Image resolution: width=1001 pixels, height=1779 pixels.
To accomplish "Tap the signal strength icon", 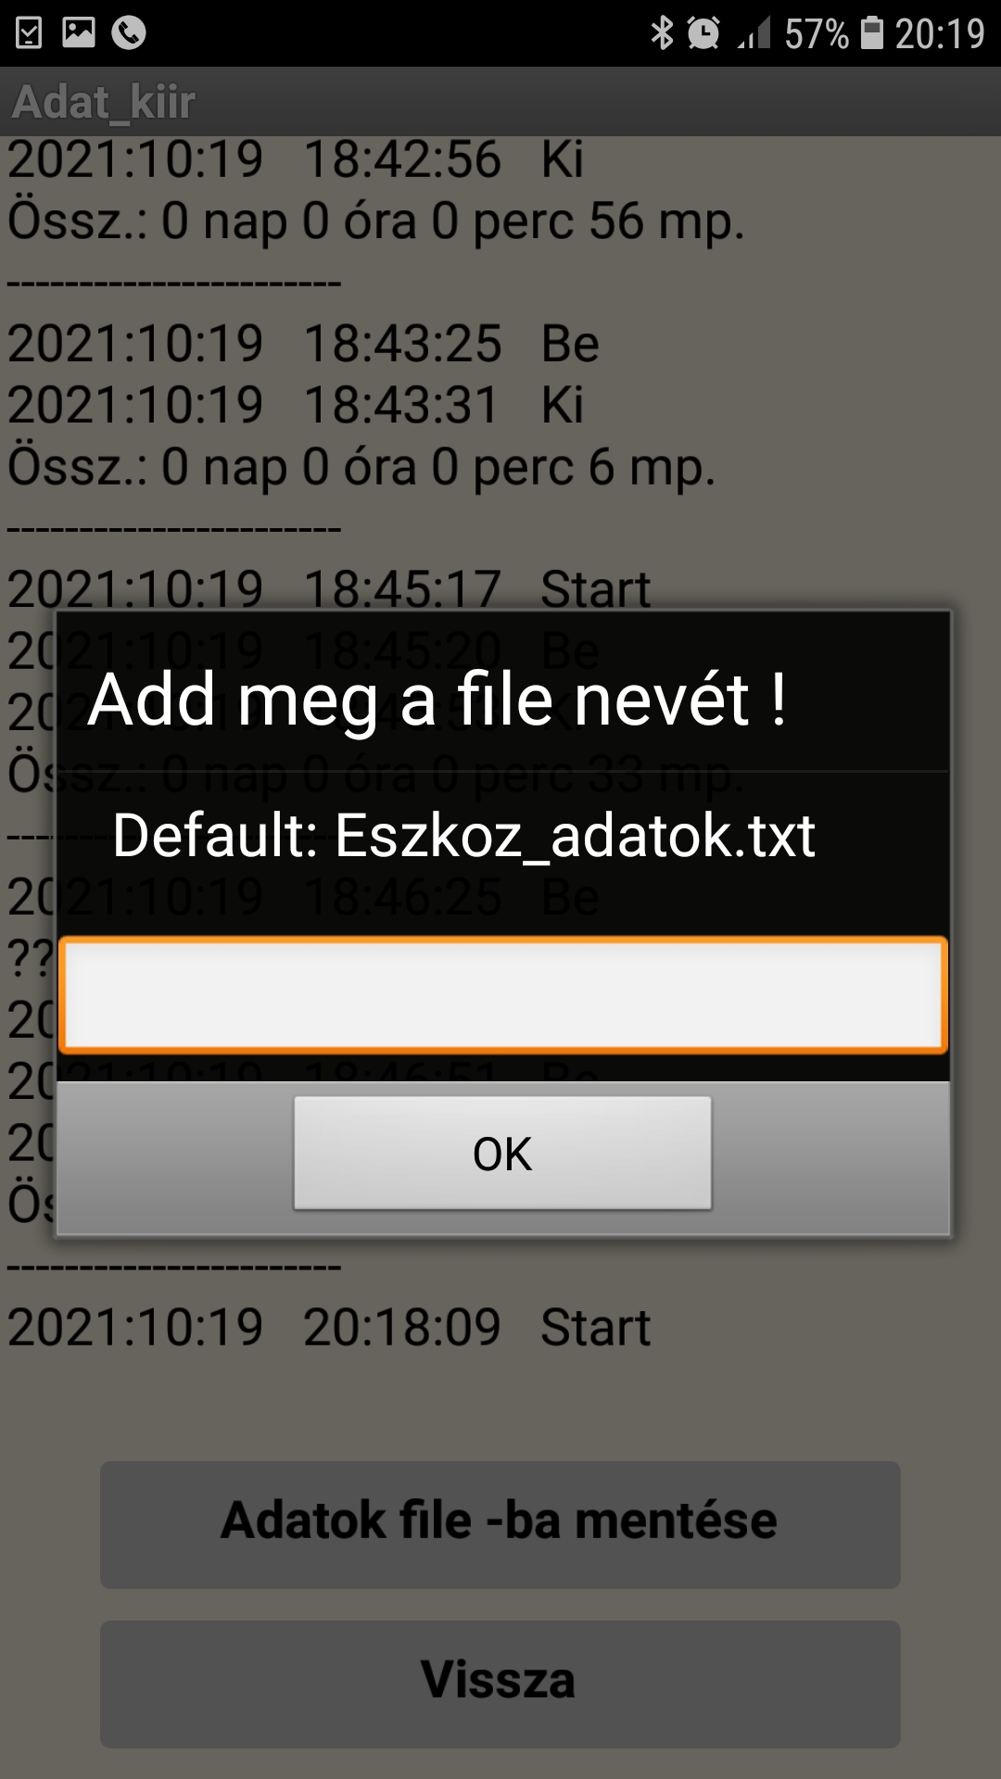I will [754, 33].
